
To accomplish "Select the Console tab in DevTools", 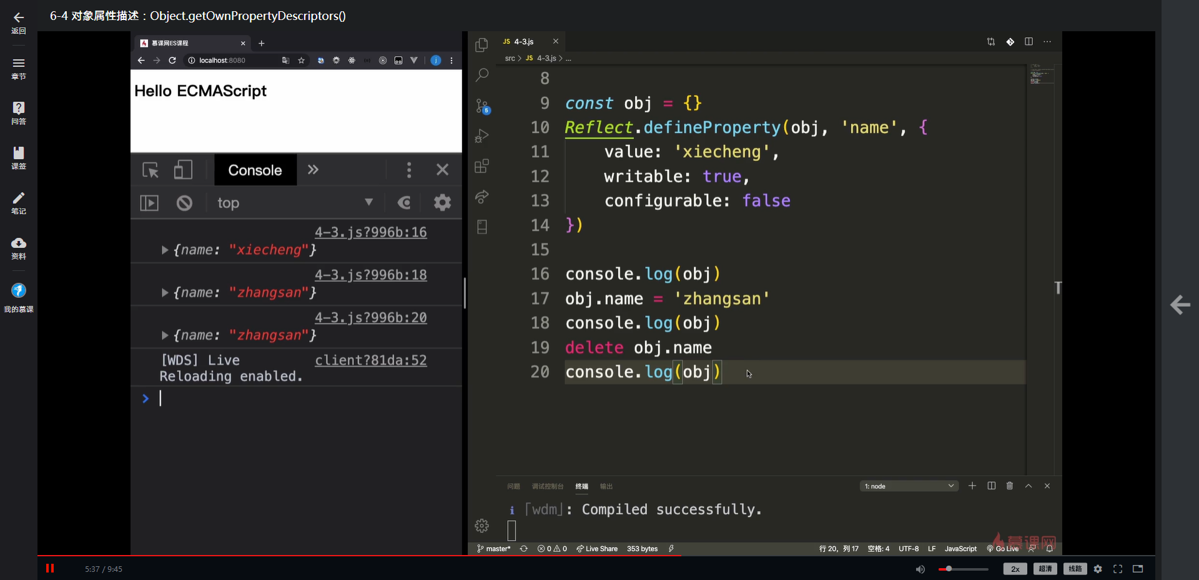I will [x=255, y=170].
